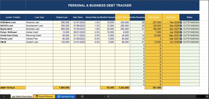
Task: Click the status indicator icon for Credit Card (Visa)
Action: click(181, 36)
